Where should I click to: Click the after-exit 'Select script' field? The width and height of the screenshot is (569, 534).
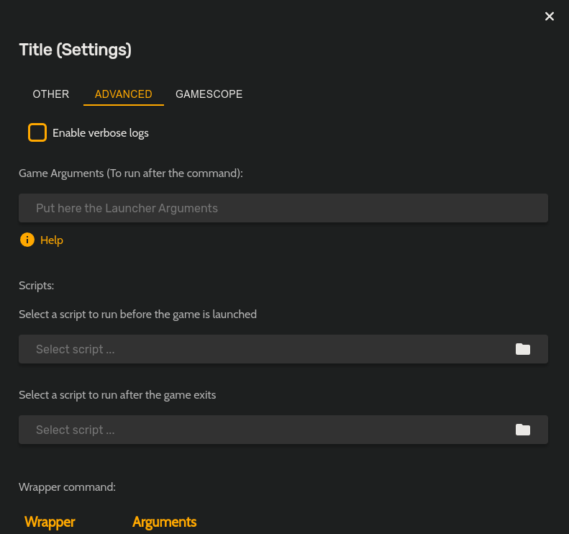(x=266, y=430)
